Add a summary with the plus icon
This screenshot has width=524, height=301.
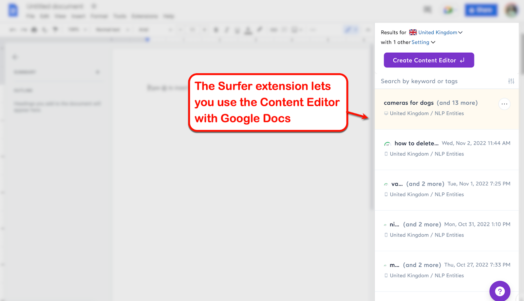[x=98, y=72]
